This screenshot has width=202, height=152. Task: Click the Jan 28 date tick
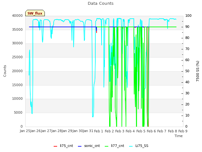pos(56,131)
